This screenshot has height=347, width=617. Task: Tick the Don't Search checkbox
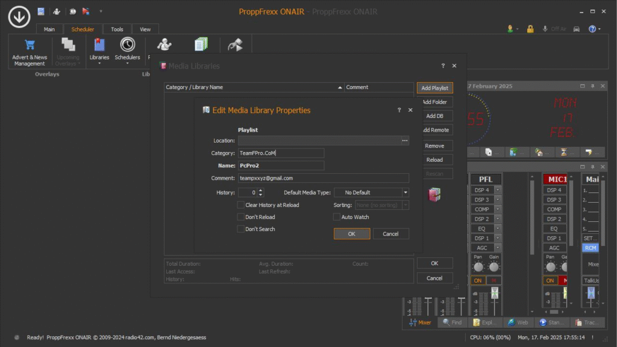(x=241, y=229)
